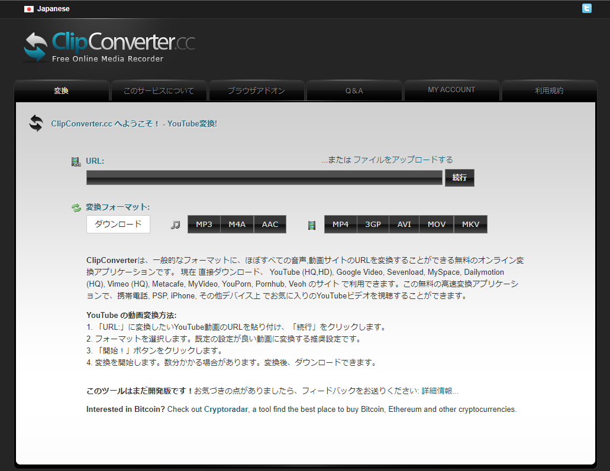Click the 変換フォーマット: label
Viewport: 610px width, 471px height.
click(118, 207)
